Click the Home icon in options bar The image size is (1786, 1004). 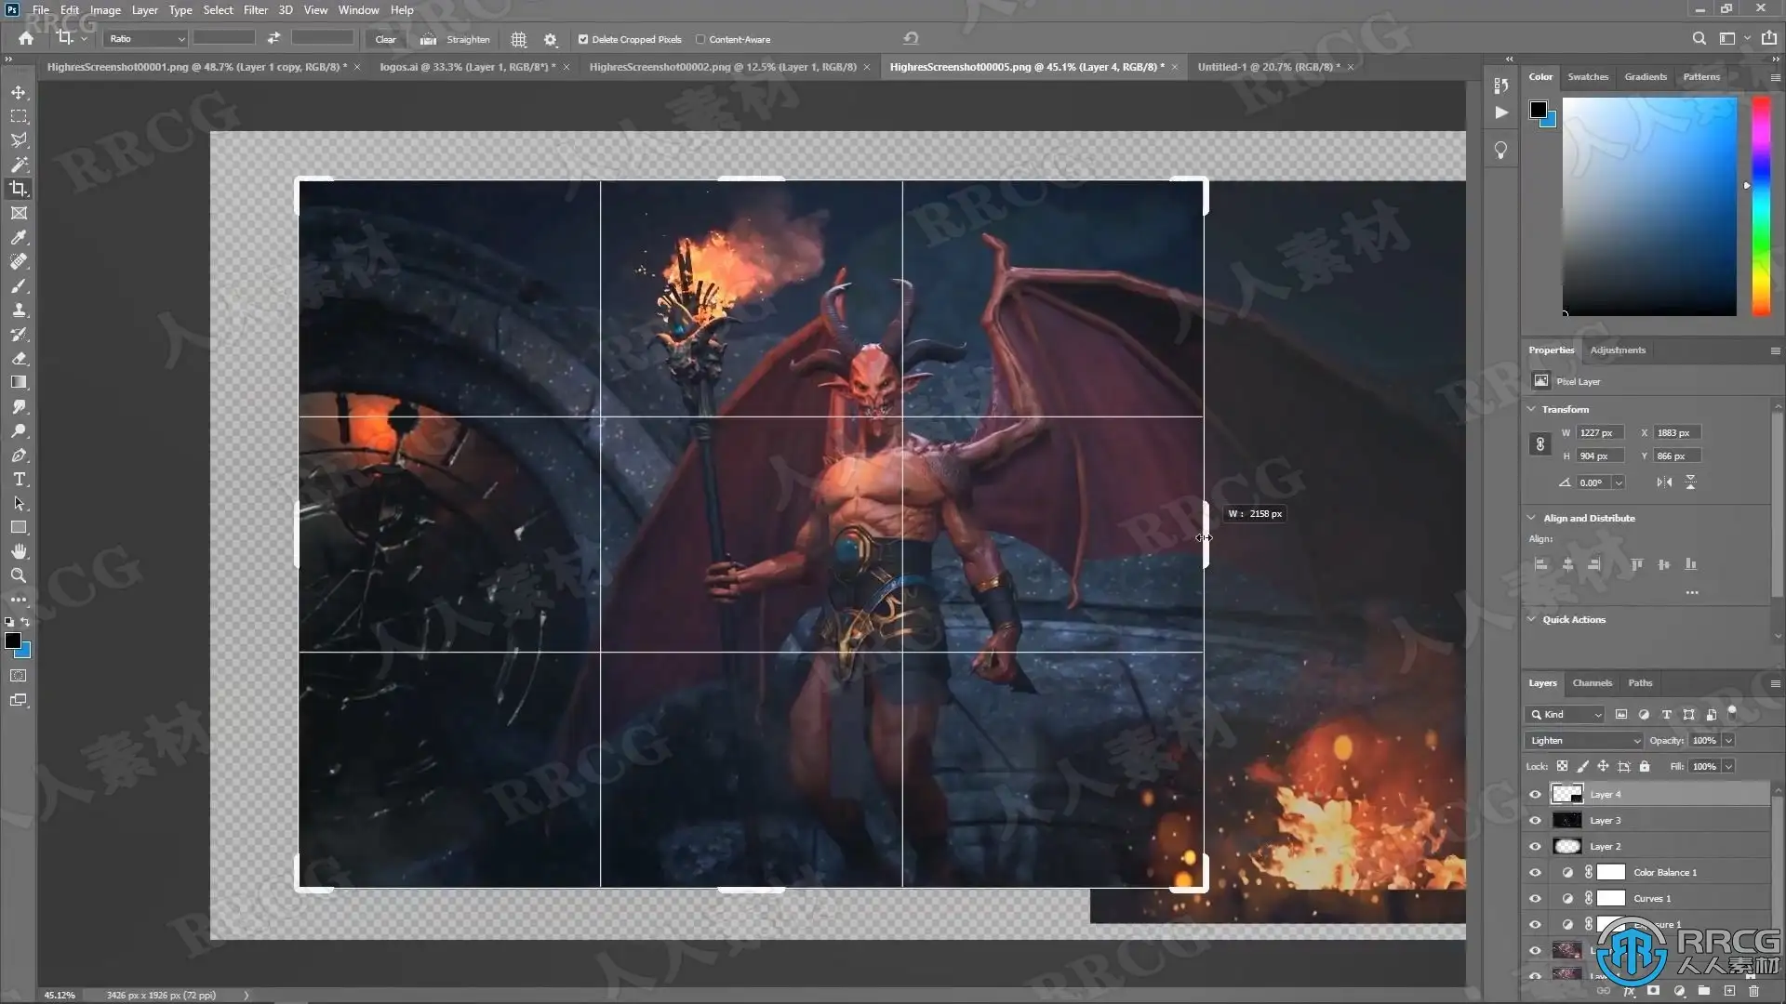pyautogui.click(x=26, y=39)
